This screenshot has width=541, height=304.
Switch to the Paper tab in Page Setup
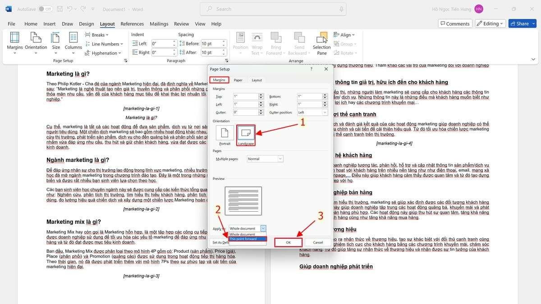click(x=238, y=80)
